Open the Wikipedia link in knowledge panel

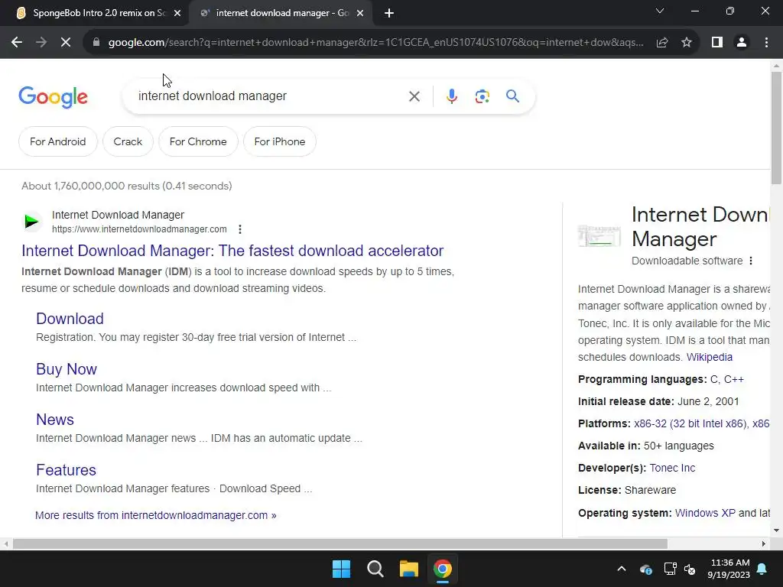[709, 357]
